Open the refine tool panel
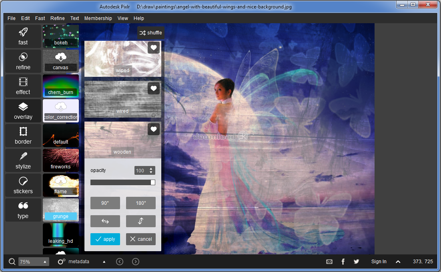This screenshot has height=272, width=441. click(x=23, y=61)
